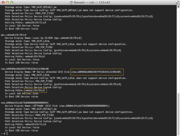Click the last "Is Boot USB Device: false" line
The image size is (180, 136).
point(22,131)
